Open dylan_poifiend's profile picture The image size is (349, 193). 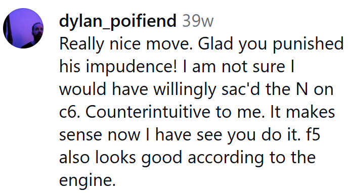click(x=23, y=28)
